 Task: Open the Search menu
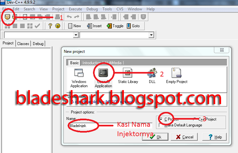(x=29, y=9)
